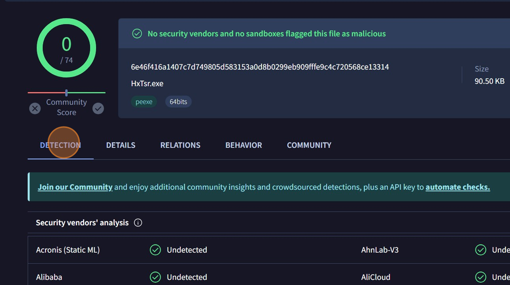Image resolution: width=510 pixels, height=285 pixels.
Task: Go to the COMMUNITY tab
Action: (x=309, y=145)
